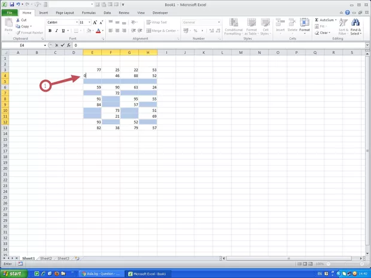Switch to the Developer tab
The width and height of the screenshot is (371, 278).
coord(160,13)
